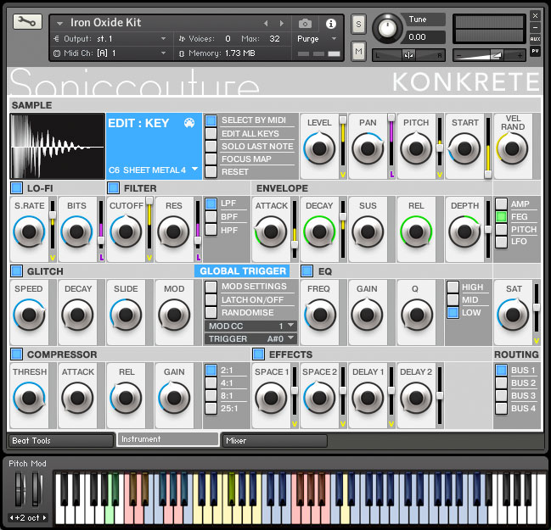Toggle the COMPRESSOR section on
The image size is (551, 530).
click(17, 354)
